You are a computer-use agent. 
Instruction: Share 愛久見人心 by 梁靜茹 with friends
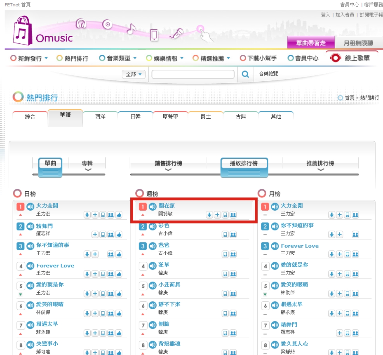tap(355, 352)
